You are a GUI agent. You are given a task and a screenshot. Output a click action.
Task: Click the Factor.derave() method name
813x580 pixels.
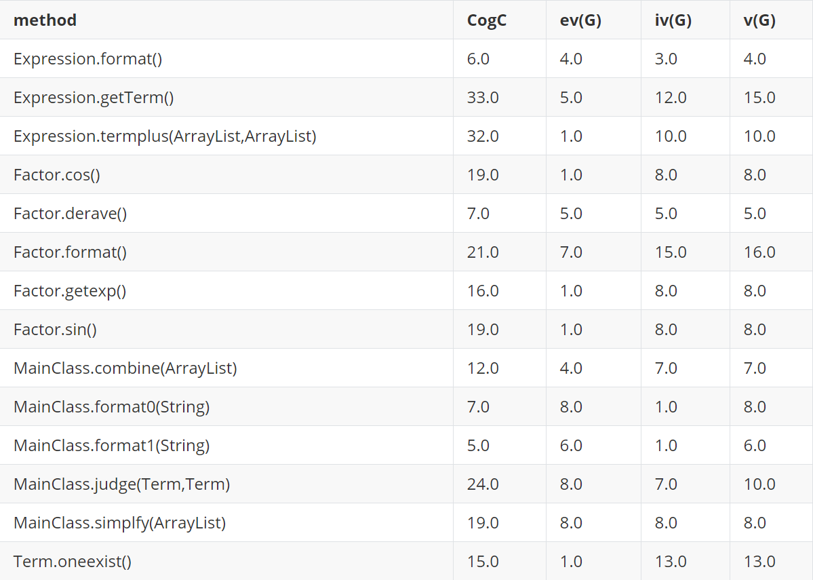[x=70, y=214]
